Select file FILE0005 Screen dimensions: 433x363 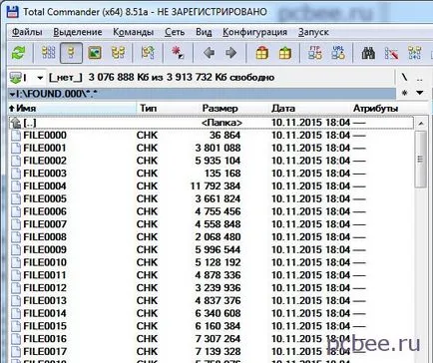point(212,198)
